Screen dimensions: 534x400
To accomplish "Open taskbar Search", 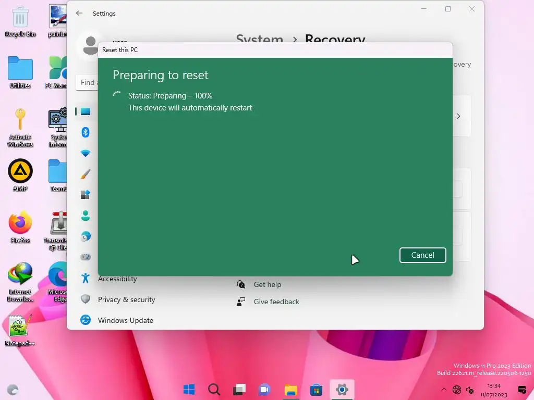I will pos(214,390).
